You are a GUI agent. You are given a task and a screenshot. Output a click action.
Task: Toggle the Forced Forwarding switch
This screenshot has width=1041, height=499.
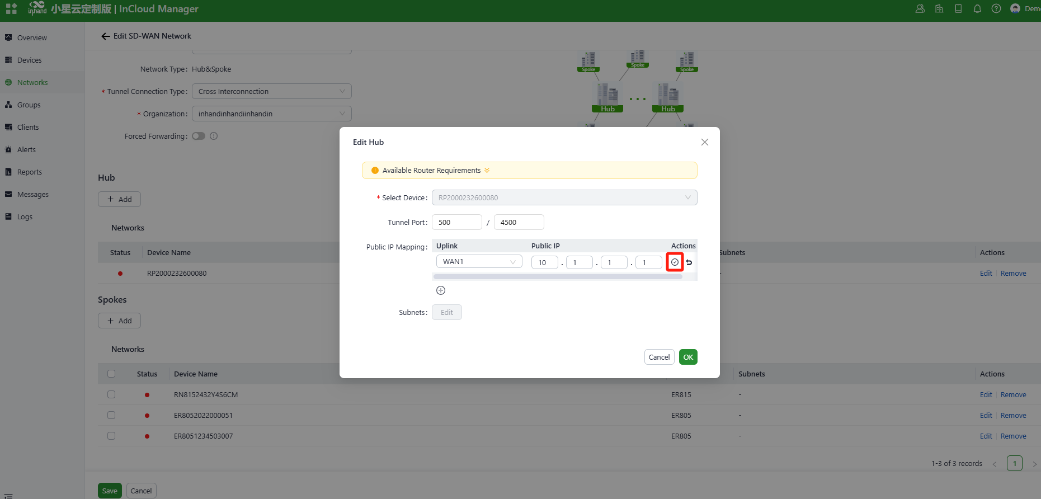click(199, 136)
